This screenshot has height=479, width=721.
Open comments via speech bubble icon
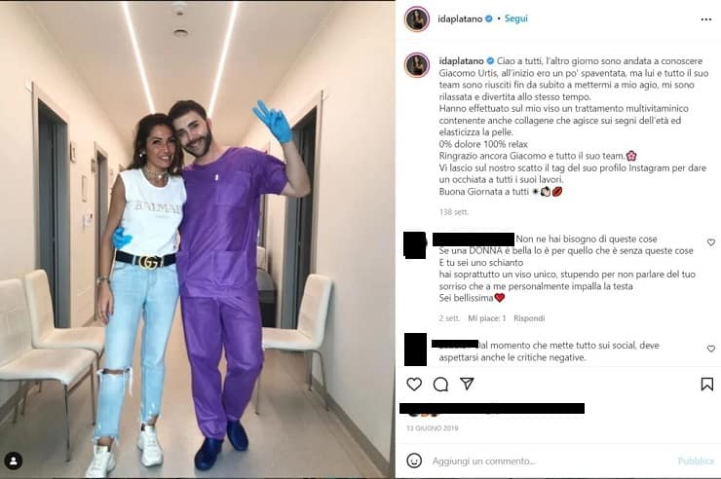440,384
